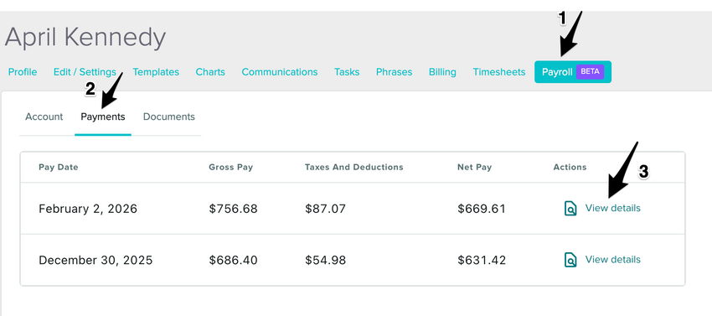Image resolution: width=712 pixels, height=316 pixels.
Task: View details for December 30, 2025 payment
Action: tap(612, 260)
